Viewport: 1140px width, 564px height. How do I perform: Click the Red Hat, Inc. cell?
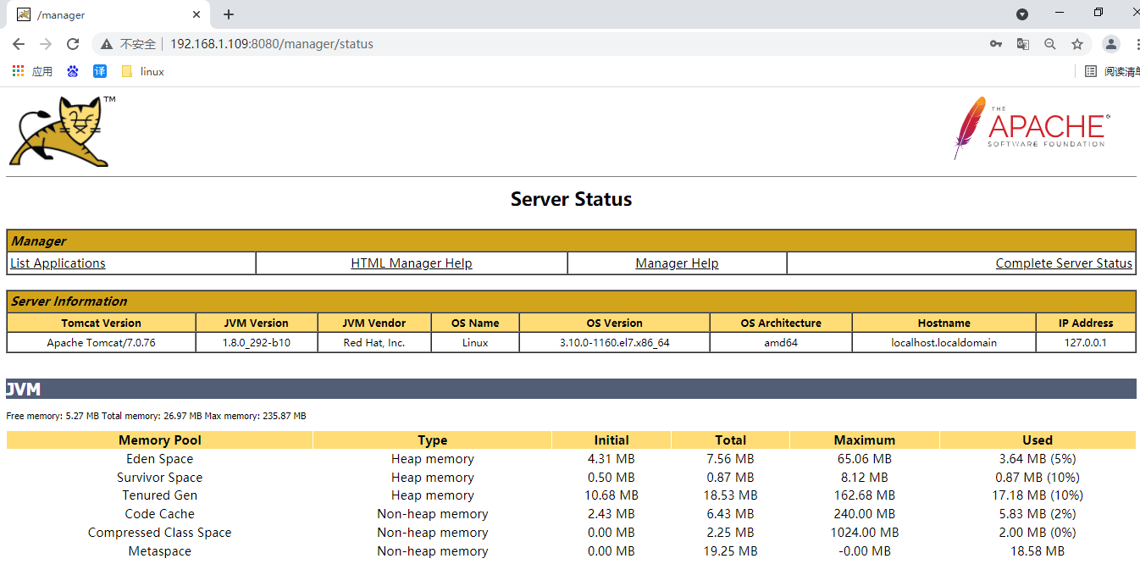[x=374, y=343]
